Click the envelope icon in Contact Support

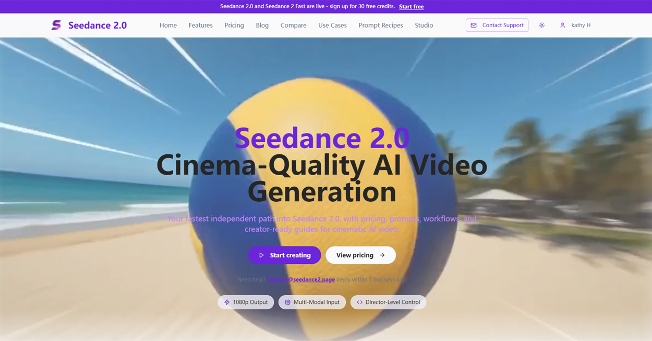tap(474, 25)
